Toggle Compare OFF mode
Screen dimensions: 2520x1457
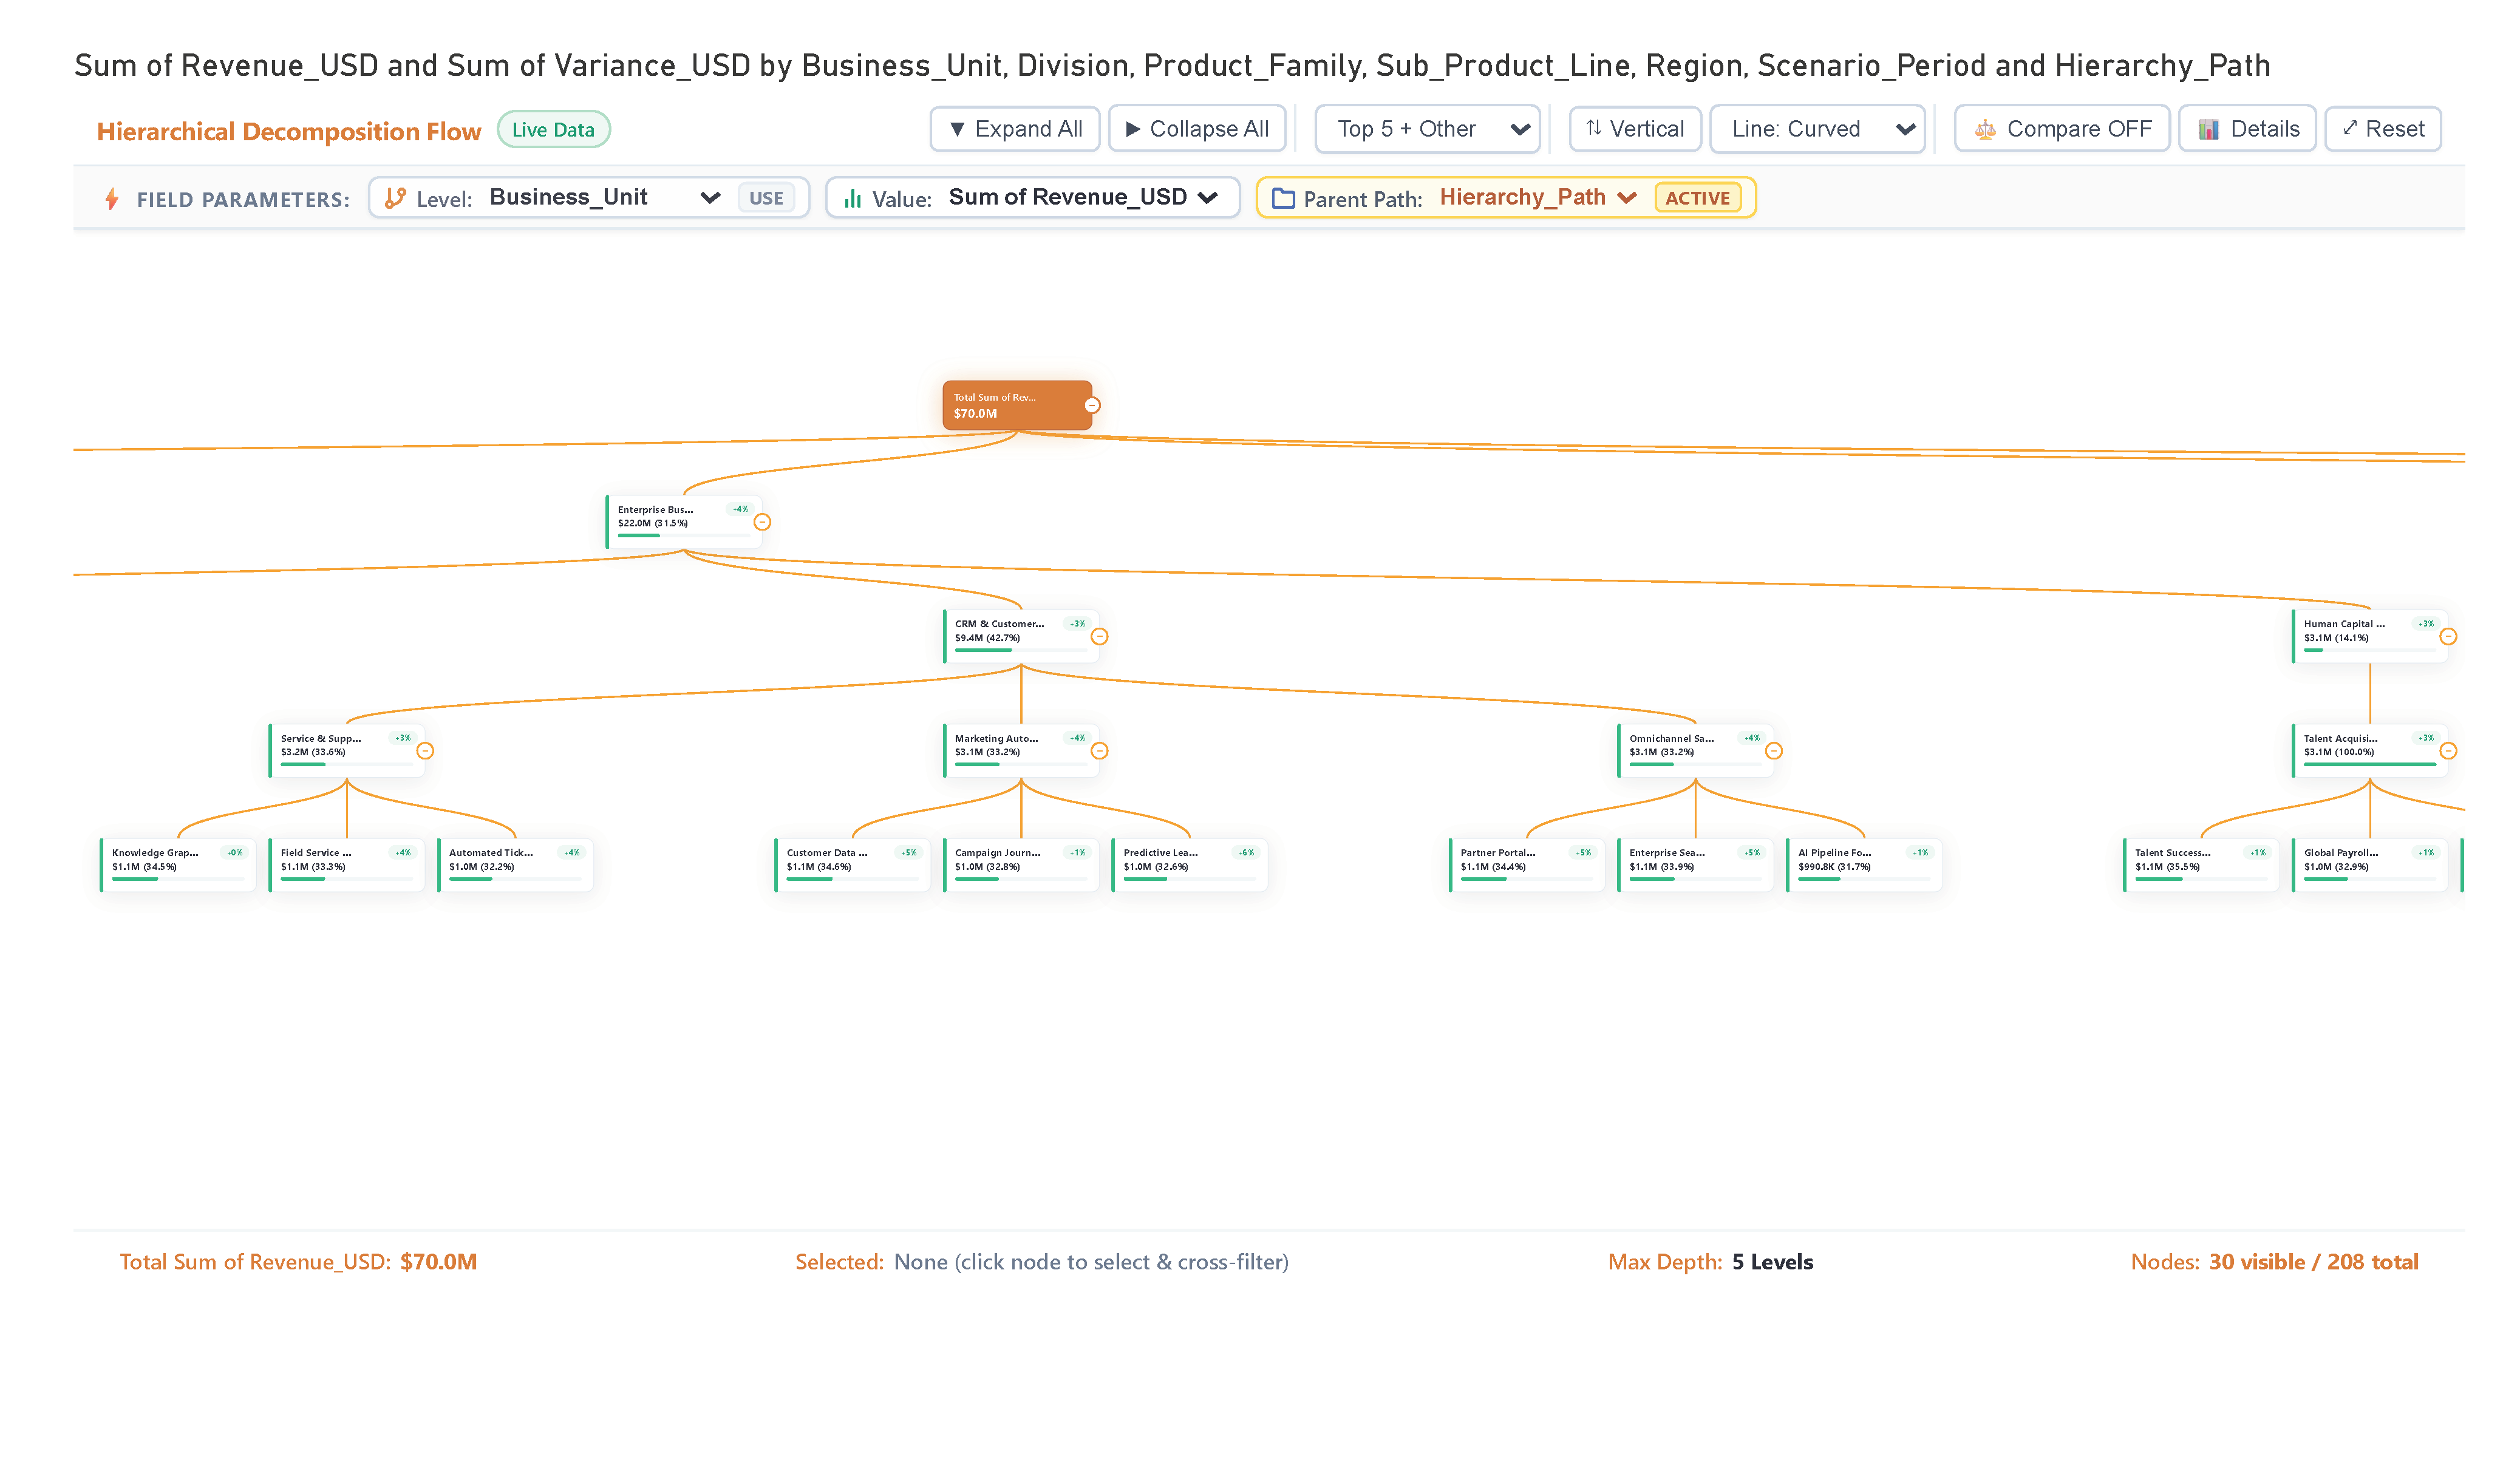2062,129
